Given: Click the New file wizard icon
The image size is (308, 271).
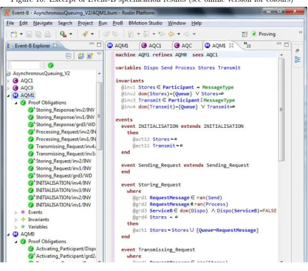Looking at the screenshot, I should pos(14,34).
